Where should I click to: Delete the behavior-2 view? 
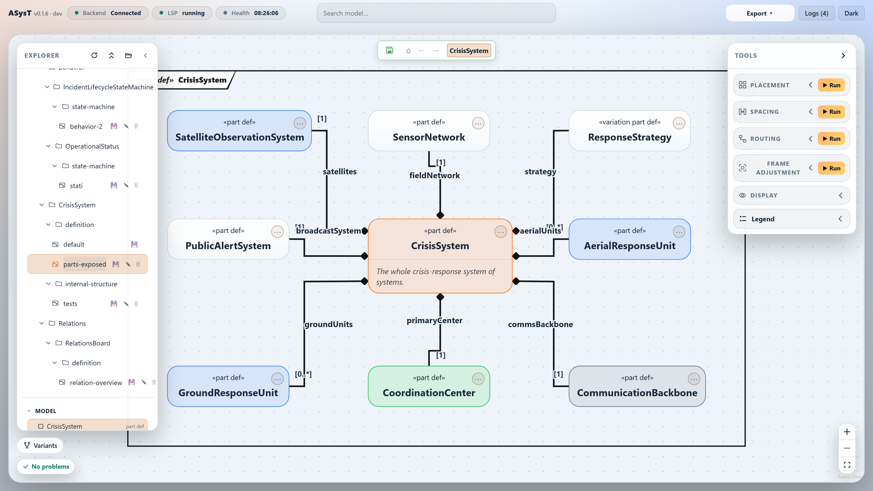(x=136, y=126)
